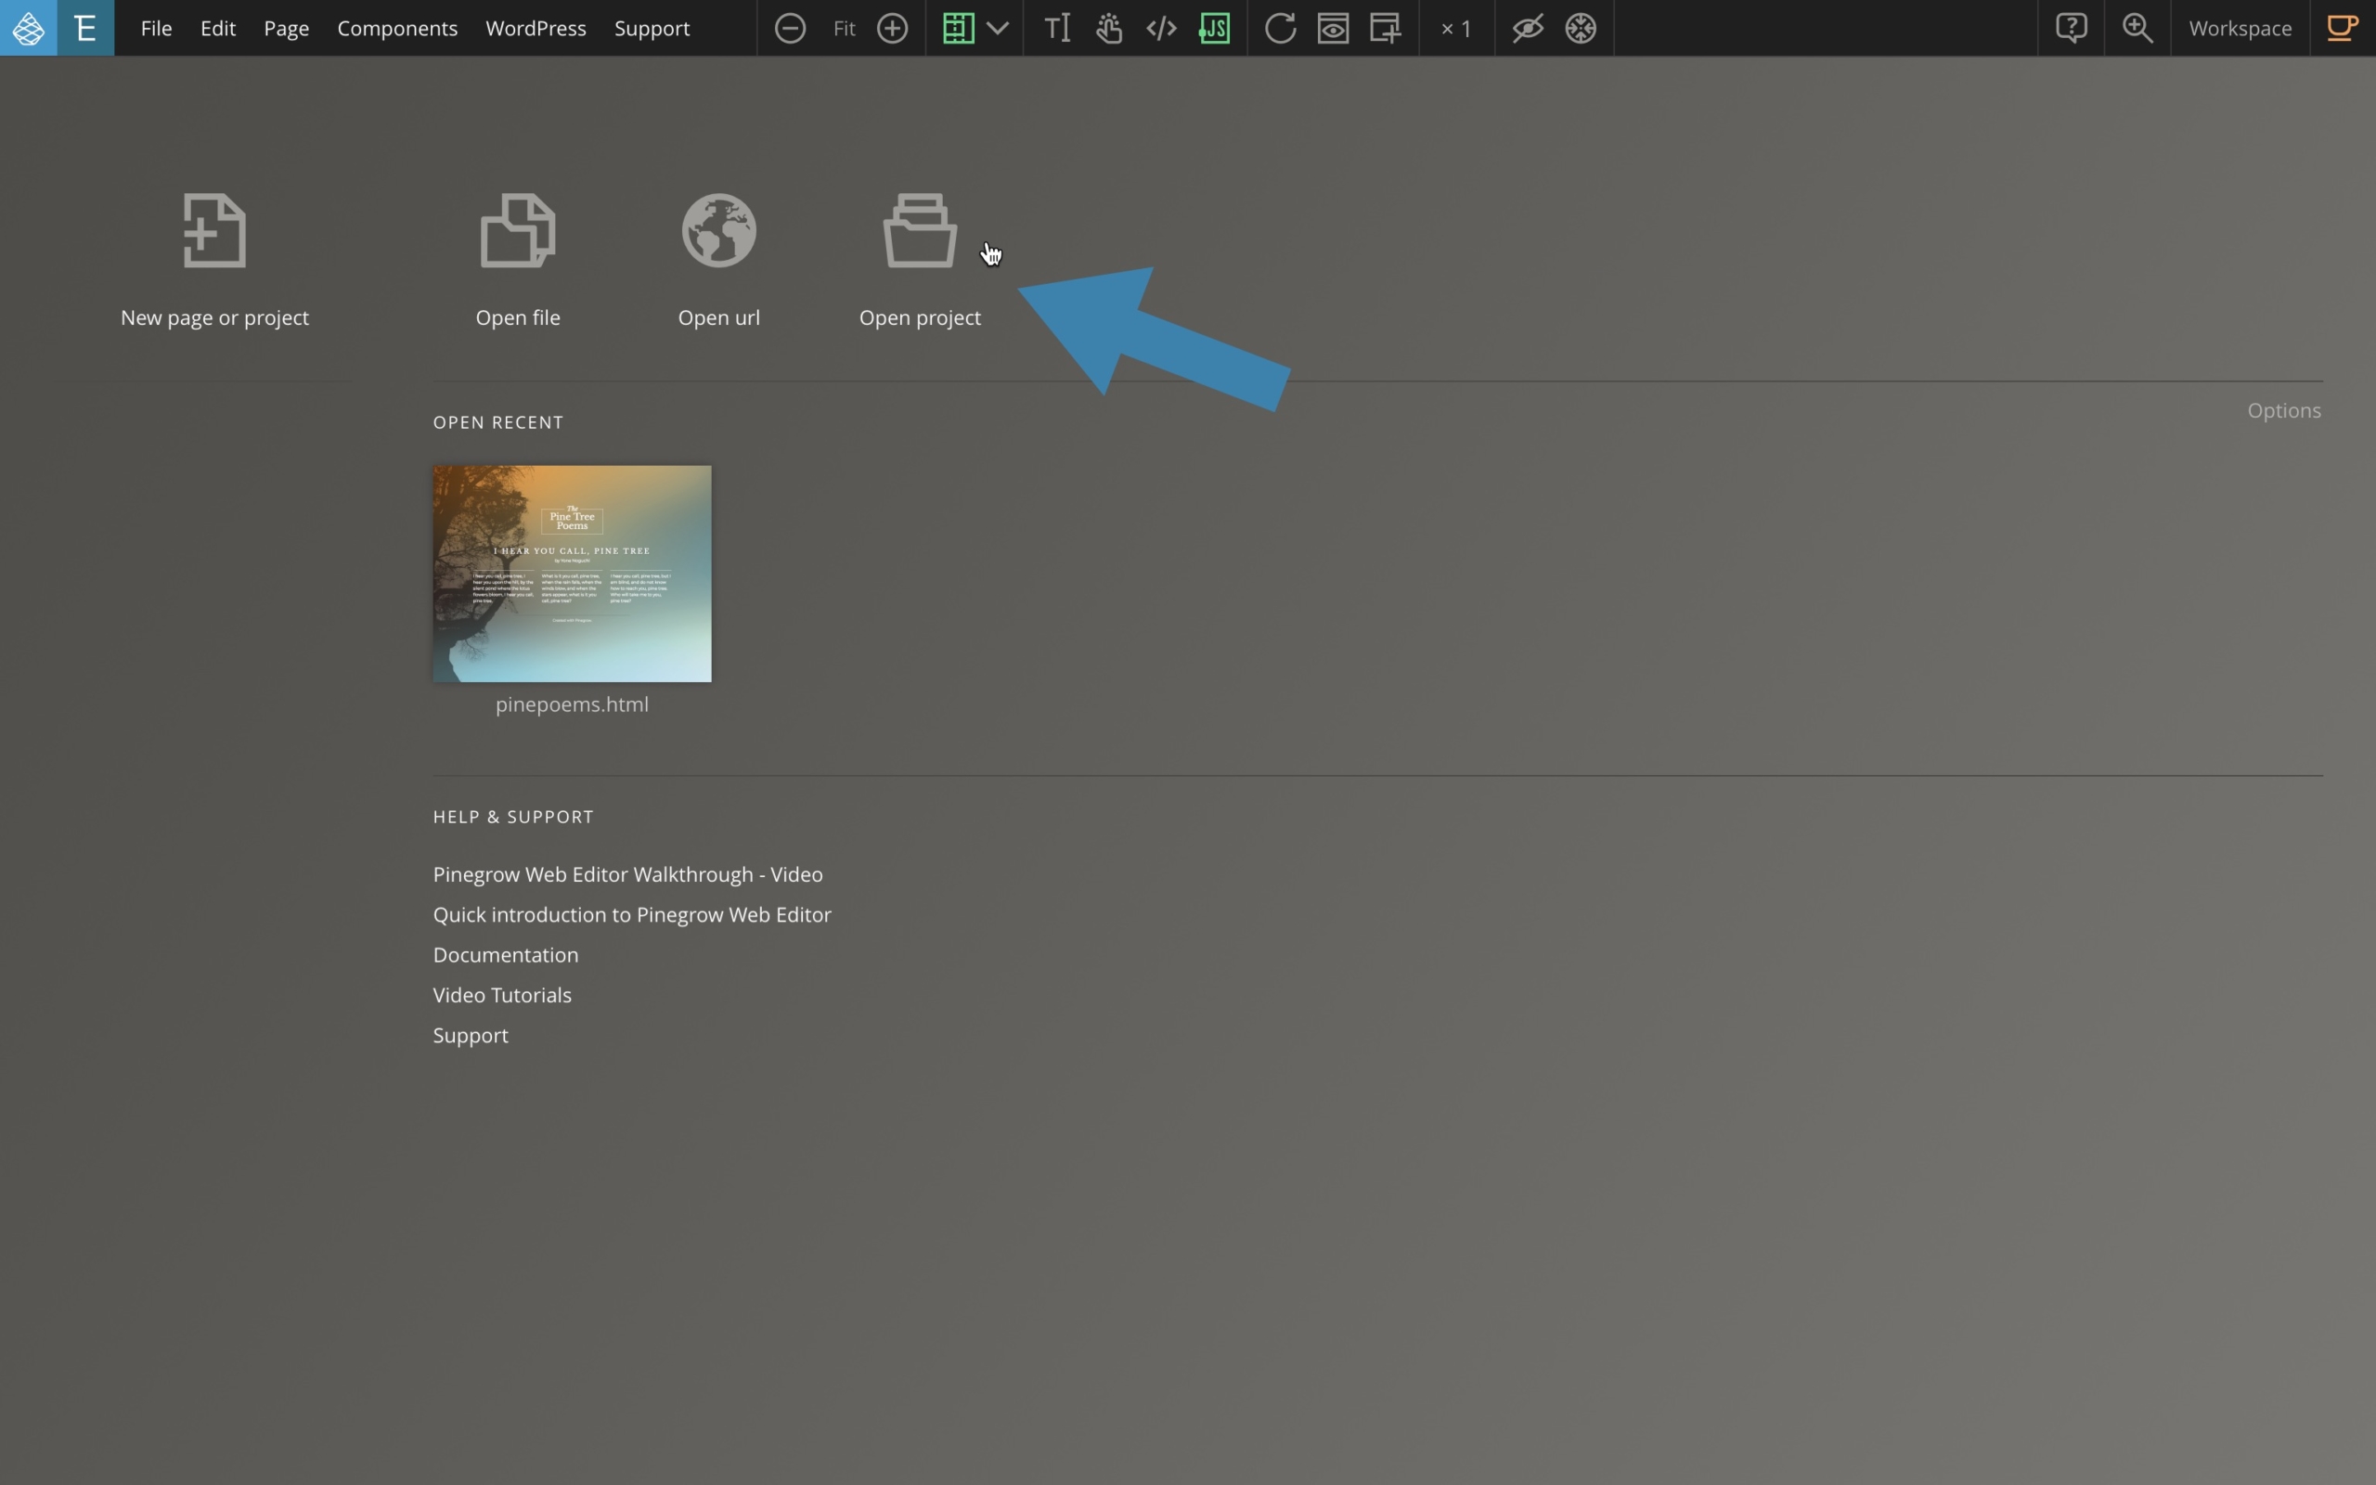Open the Workspace button

(x=2240, y=28)
